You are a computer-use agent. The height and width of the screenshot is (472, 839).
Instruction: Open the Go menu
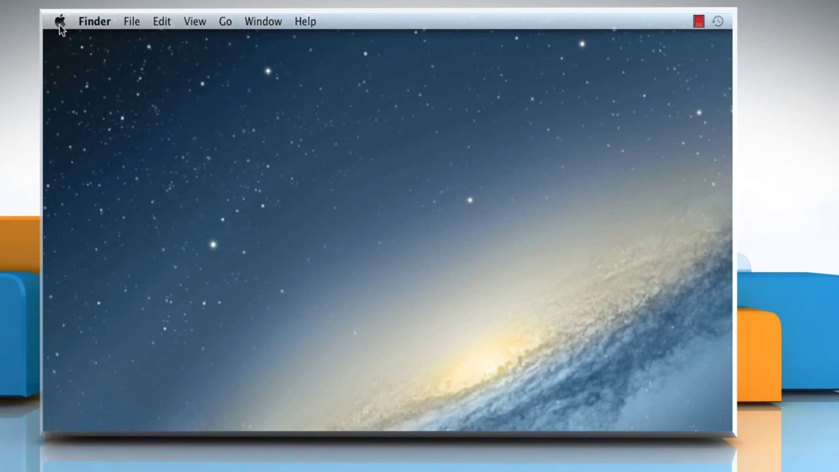pyautogui.click(x=225, y=22)
